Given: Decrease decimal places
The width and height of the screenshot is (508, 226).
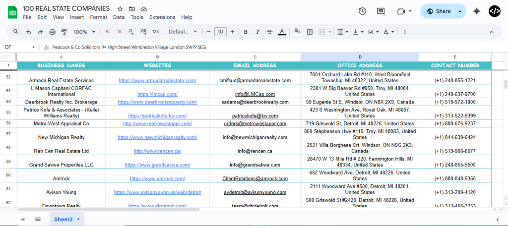Looking at the screenshot, I should coord(131,32).
